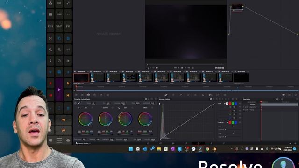
Task: Open the Curves palette icon
Action: click(x=166, y=95)
